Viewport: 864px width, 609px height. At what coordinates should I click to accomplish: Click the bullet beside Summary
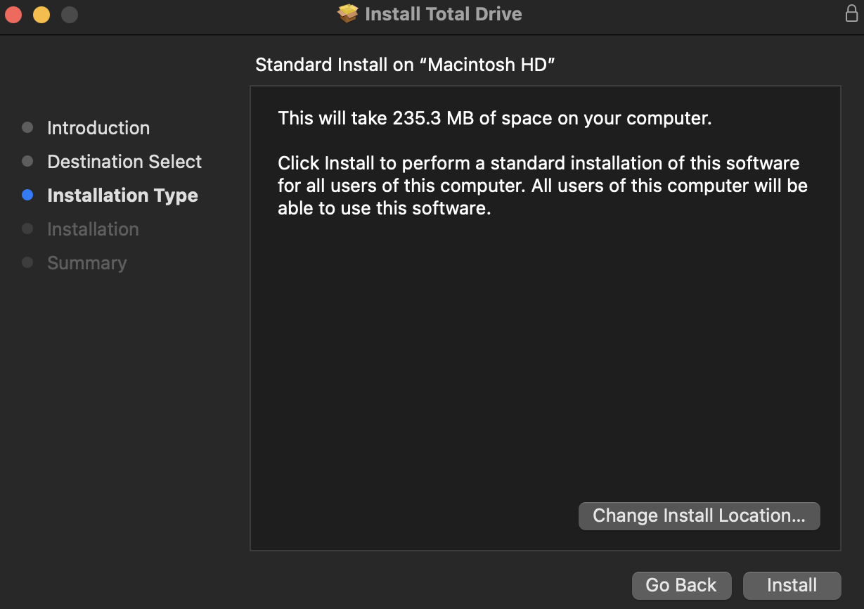(x=27, y=263)
